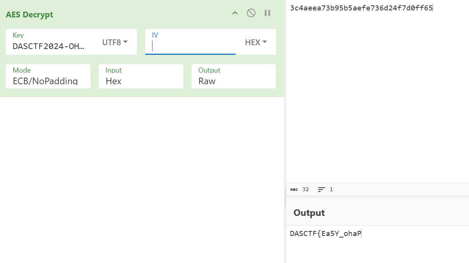Click the IV label text

[x=155, y=35]
